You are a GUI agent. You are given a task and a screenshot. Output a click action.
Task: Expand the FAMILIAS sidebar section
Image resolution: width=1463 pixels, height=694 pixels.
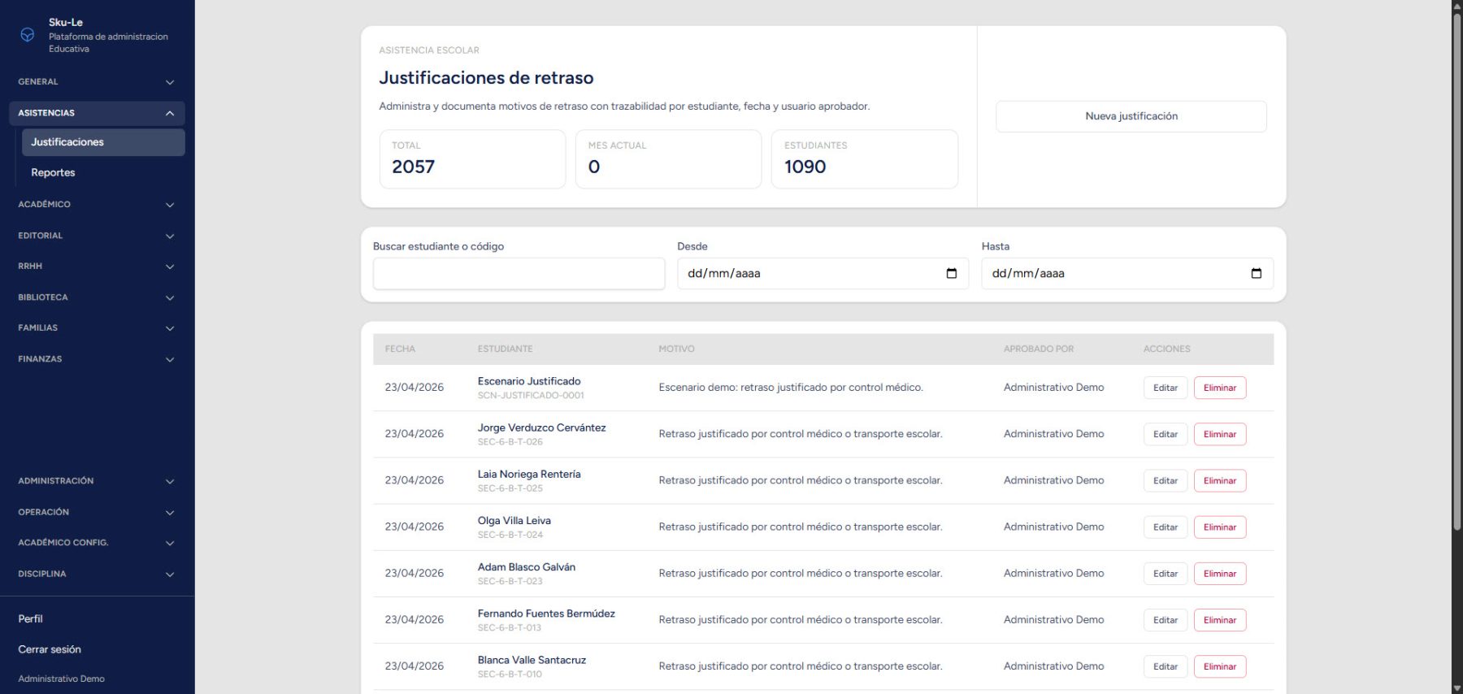pos(97,328)
